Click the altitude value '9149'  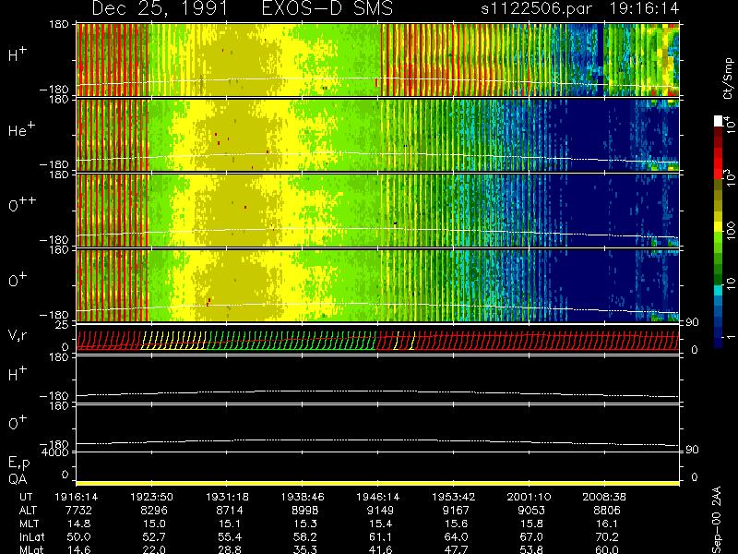point(380,511)
